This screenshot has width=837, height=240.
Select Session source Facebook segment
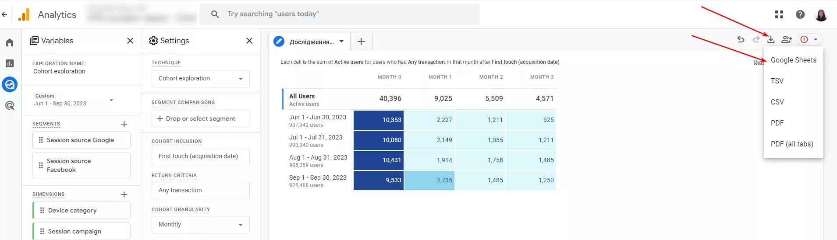[x=82, y=165]
